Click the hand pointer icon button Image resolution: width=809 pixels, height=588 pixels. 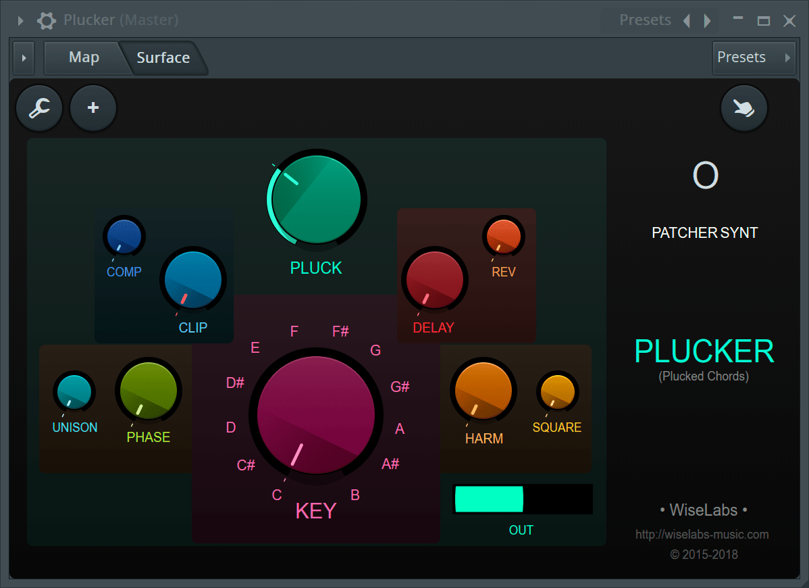coord(744,108)
